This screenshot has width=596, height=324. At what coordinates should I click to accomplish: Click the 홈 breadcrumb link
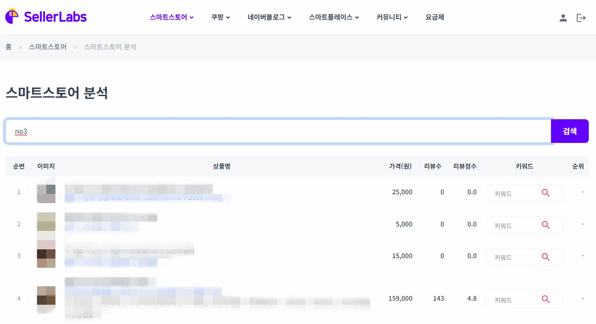[8, 47]
